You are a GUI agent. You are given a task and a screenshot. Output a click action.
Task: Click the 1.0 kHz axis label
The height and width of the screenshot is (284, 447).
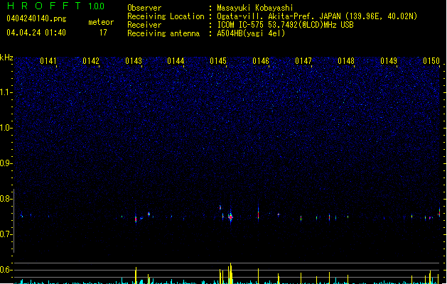tap(6, 128)
